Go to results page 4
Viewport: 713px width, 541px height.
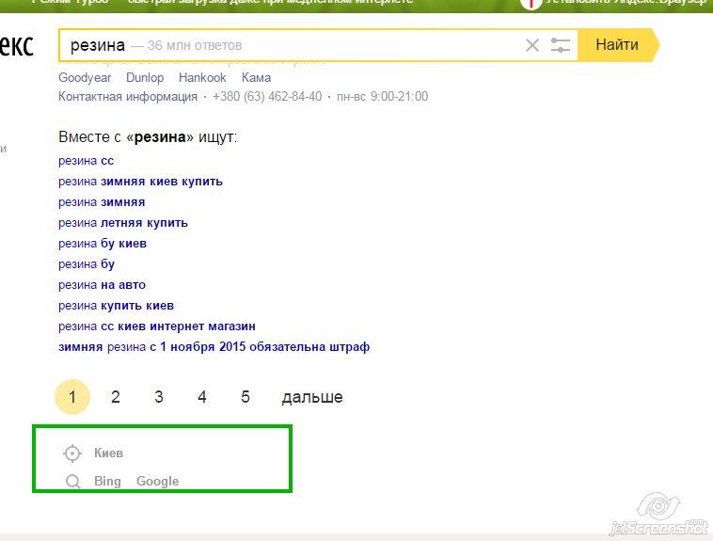click(202, 397)
